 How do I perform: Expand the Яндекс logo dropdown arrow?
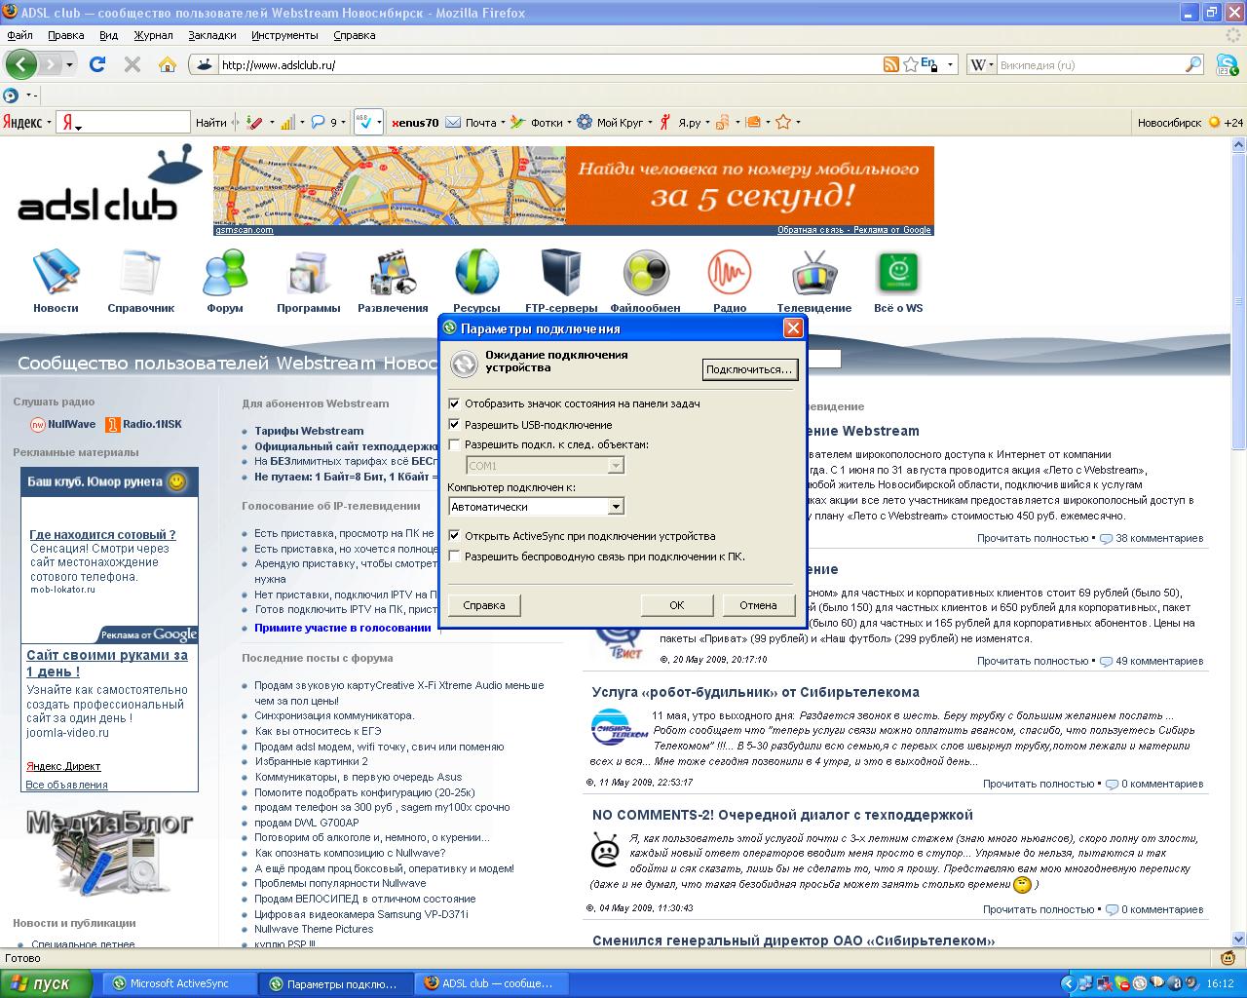pos(49,123)
